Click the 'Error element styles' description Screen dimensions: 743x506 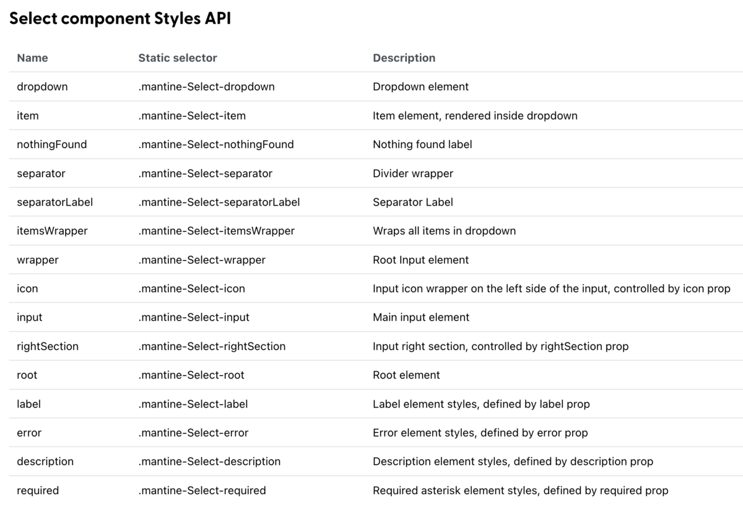coord(480,433)
